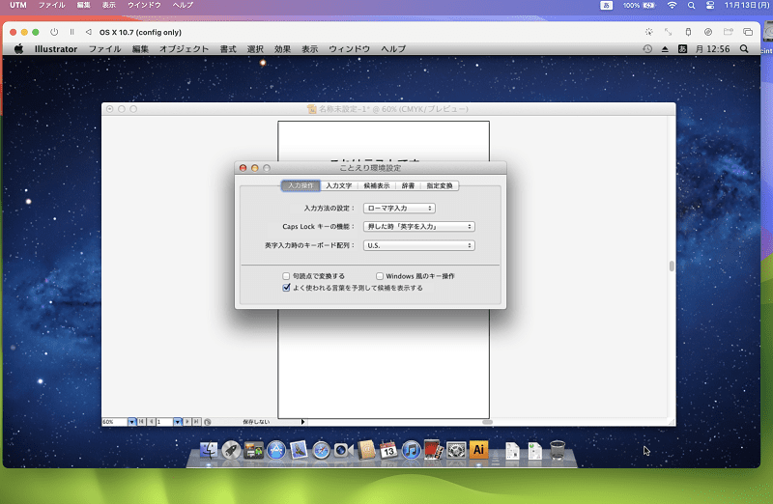This screenshot has width=773, height=504.
Task: Open Illustrator 選択 menu
Action: pos(255,49)
